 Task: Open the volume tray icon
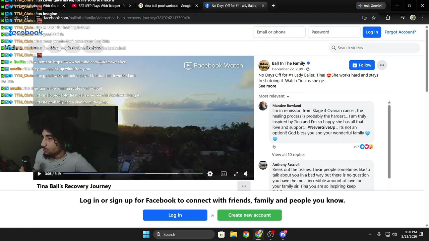[395, 234]
